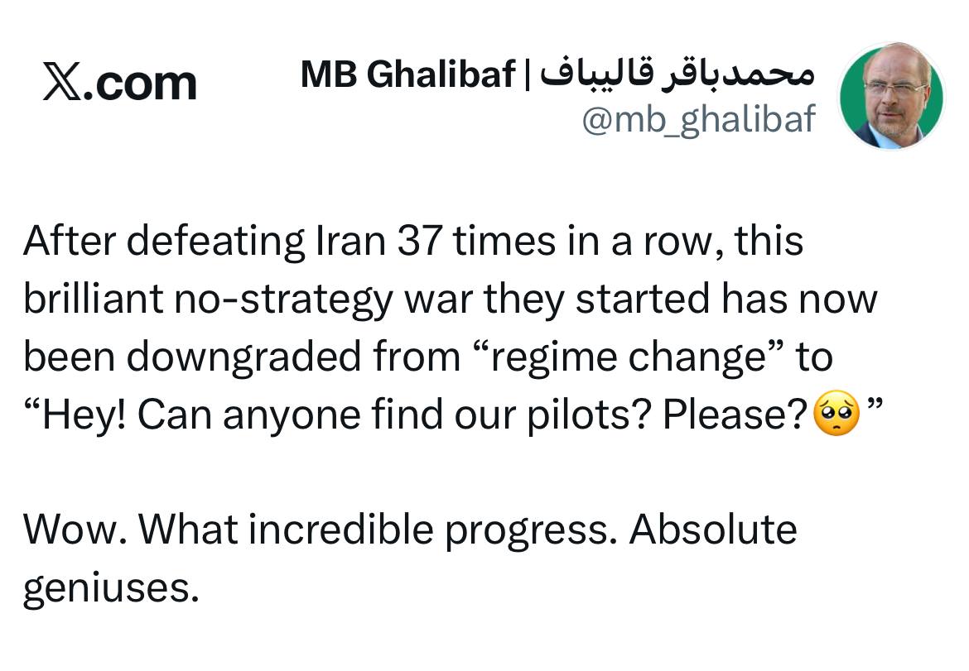Click the @mb_ghalibaf handle

coord(698,121)
